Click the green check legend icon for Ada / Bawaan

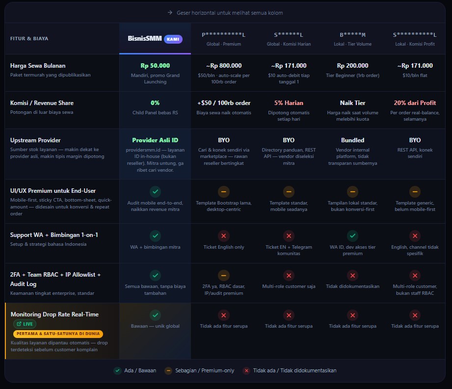pyautogui.click(x=117, y=371)
